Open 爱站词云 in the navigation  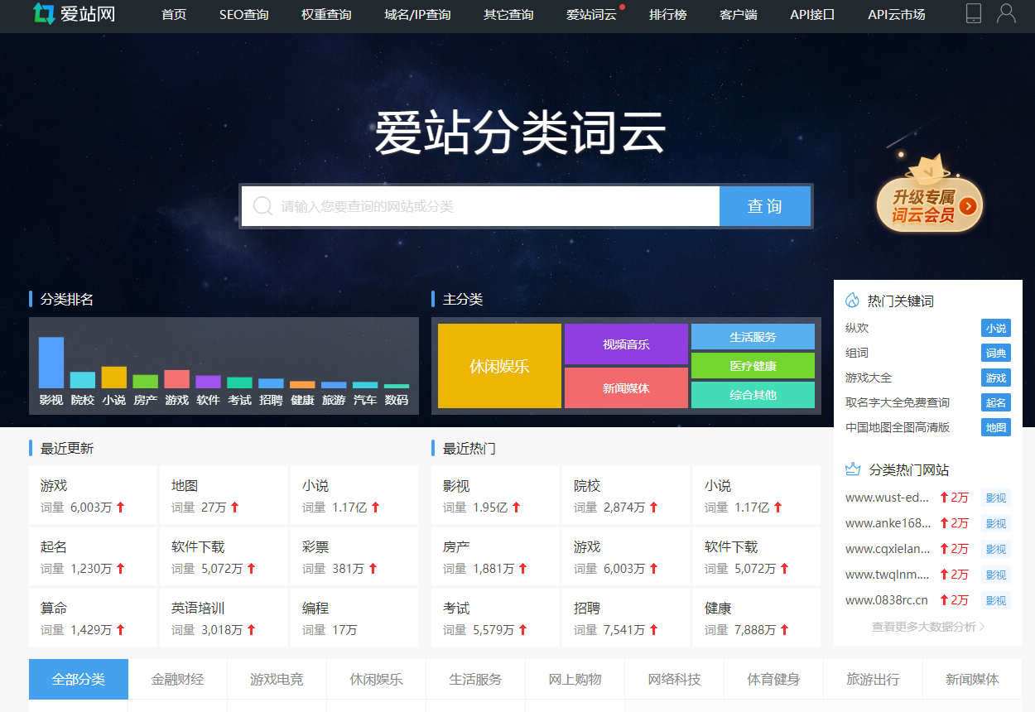point(591,15)
